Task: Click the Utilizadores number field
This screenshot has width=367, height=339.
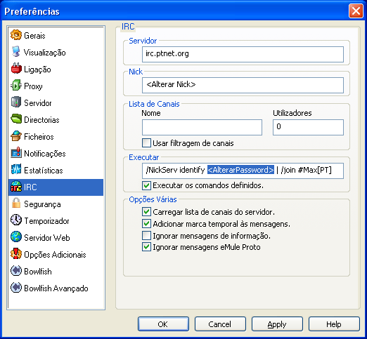Action: click(x=308, y=127)
